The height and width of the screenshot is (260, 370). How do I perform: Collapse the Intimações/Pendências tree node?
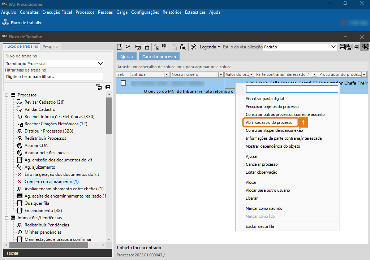coord(7,218)
